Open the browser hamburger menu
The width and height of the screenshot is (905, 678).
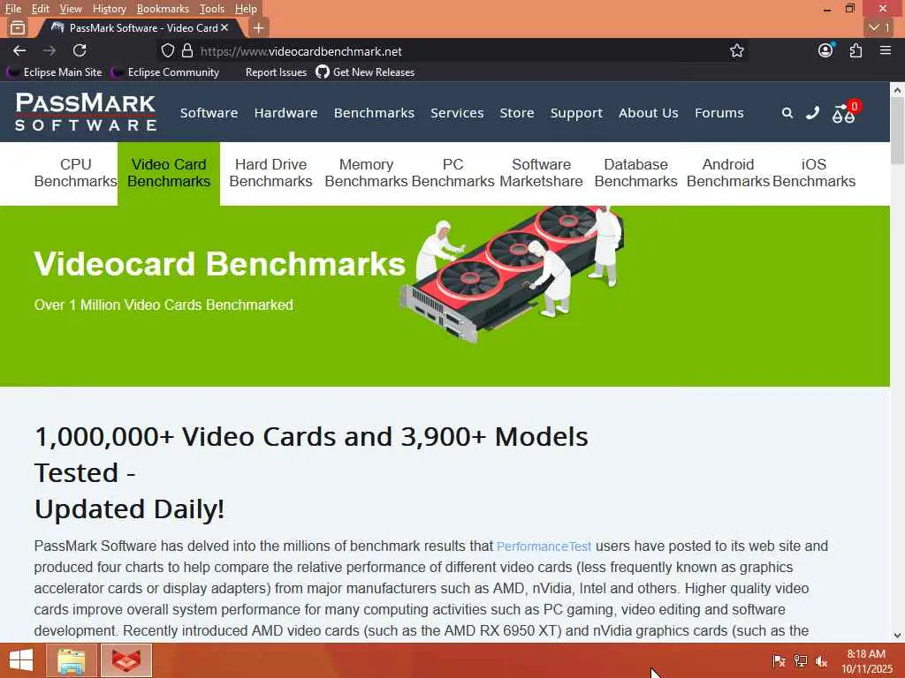coord(886,50)
